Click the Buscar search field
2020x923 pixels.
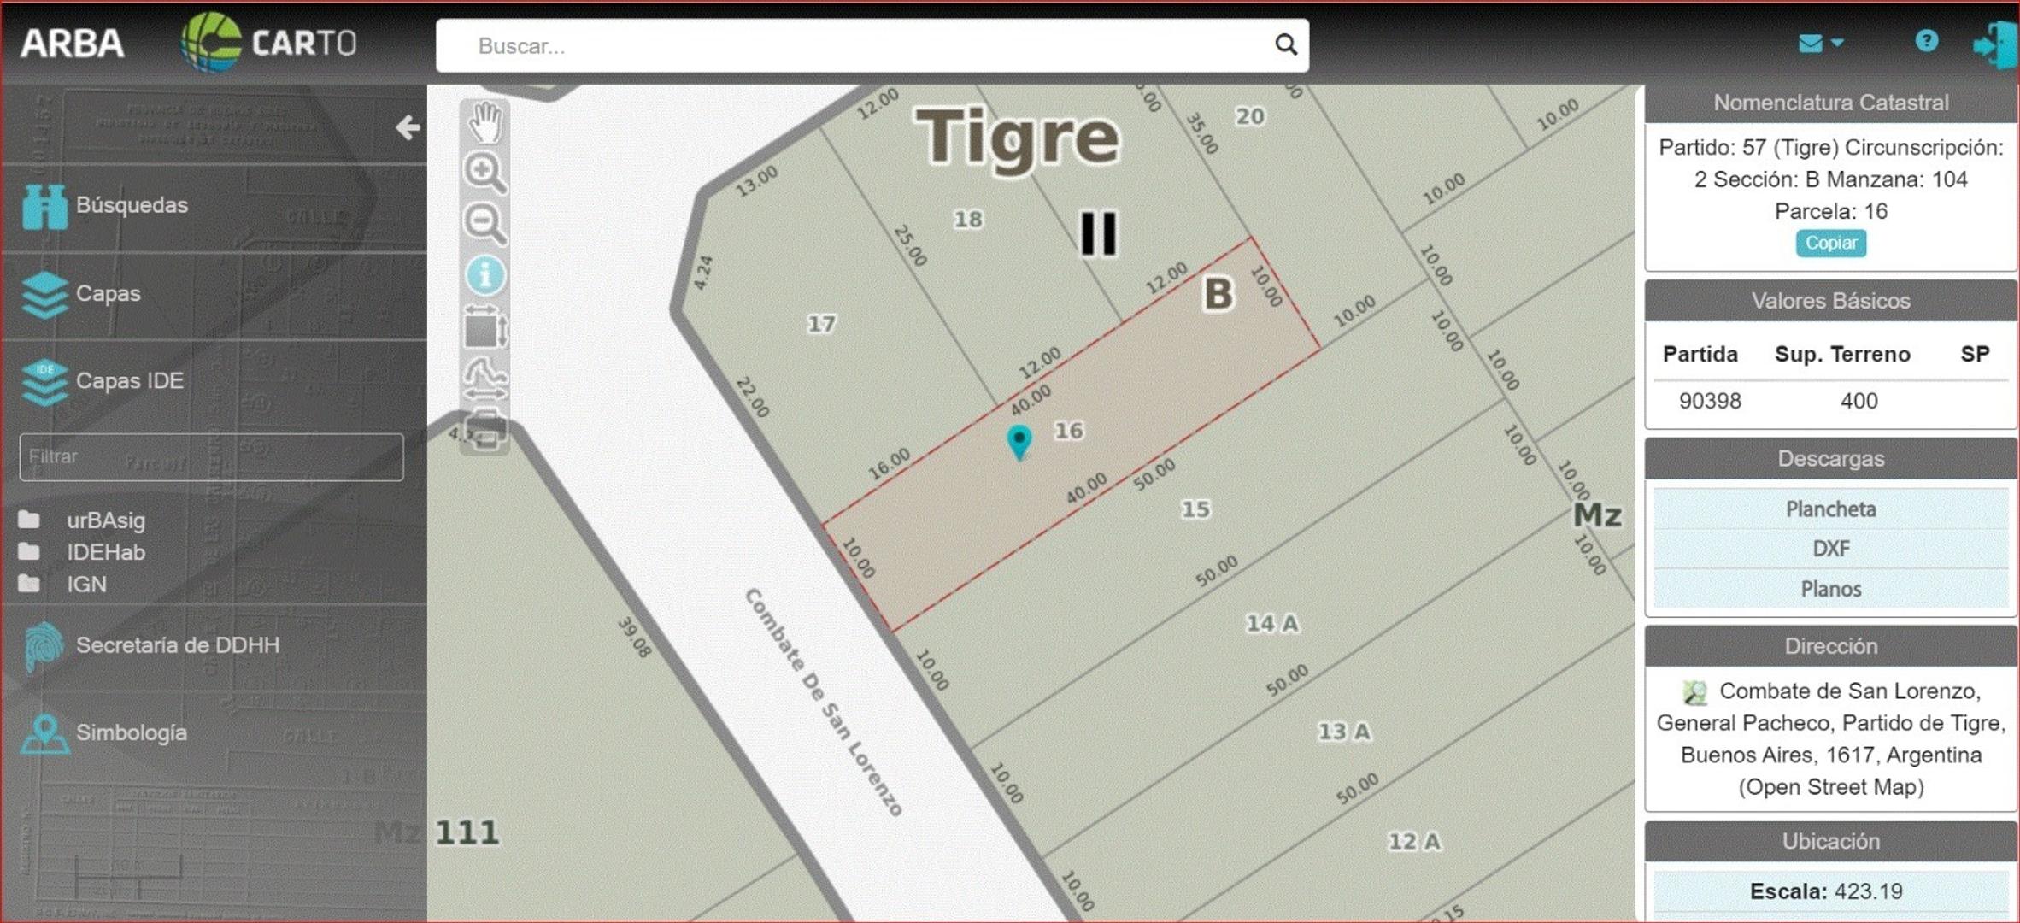pyautogui.click(x=872, y=45)
